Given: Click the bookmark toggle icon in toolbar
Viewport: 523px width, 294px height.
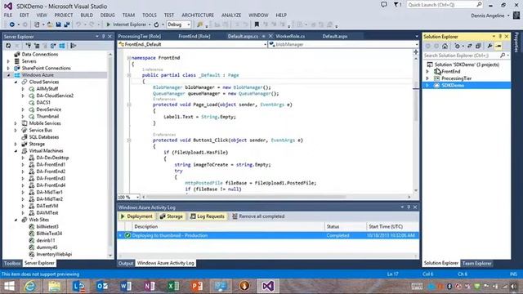Looking at the screenshot, I should [x=257, y=24].
